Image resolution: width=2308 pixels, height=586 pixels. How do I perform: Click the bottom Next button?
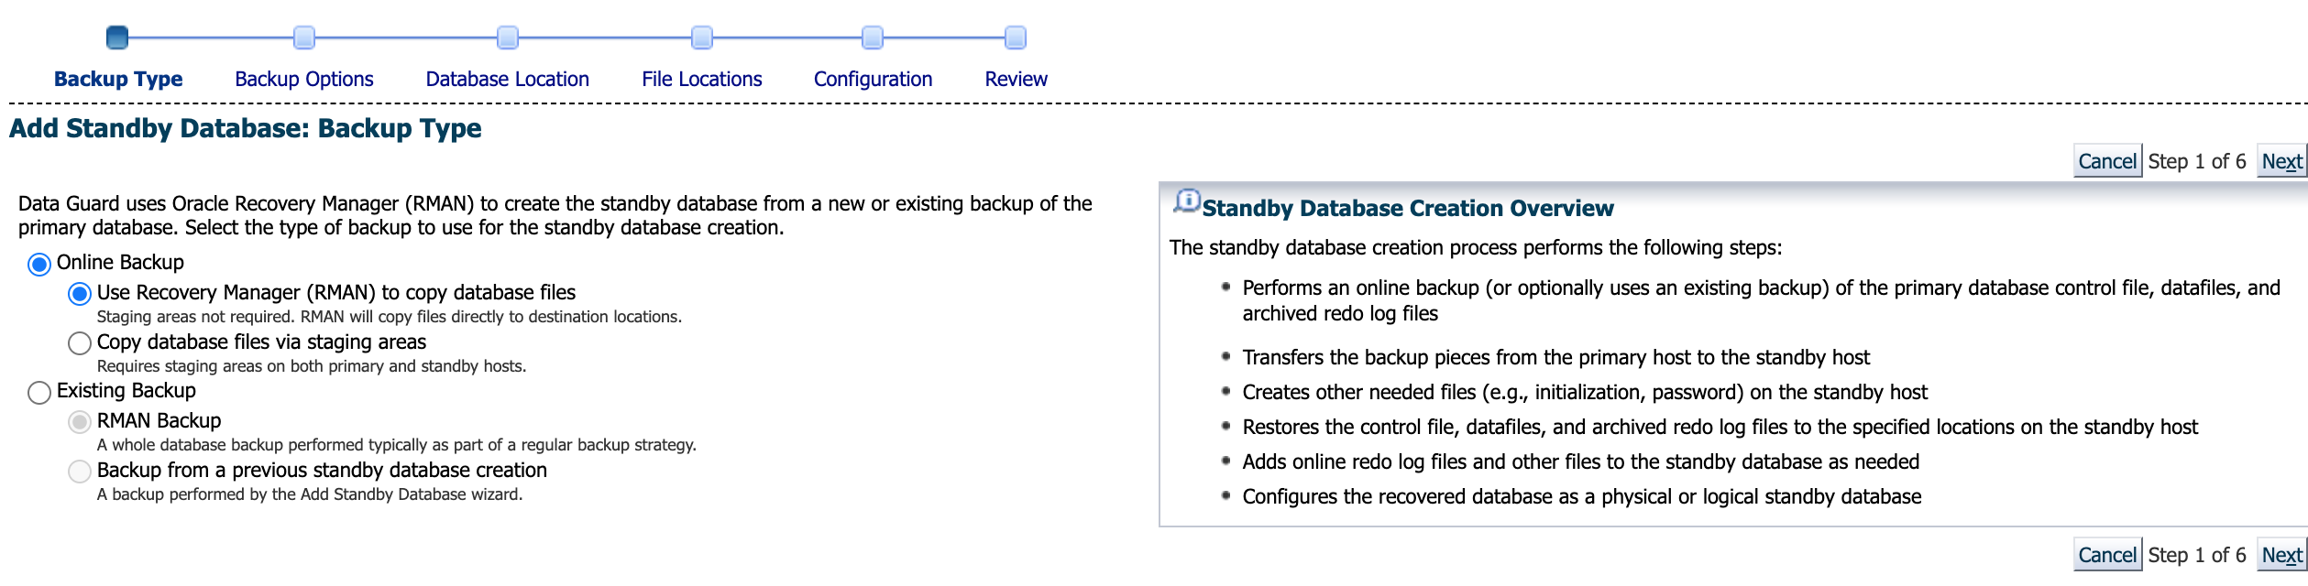[2281, 556]
